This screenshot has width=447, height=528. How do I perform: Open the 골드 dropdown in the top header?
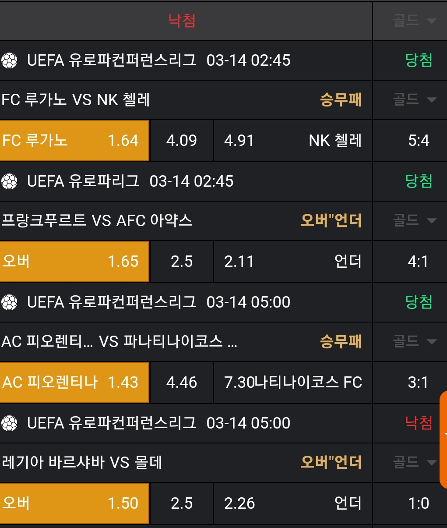tap(414, 21)
